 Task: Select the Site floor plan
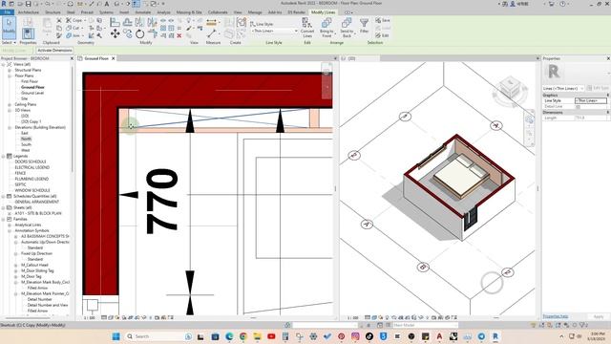24,98
